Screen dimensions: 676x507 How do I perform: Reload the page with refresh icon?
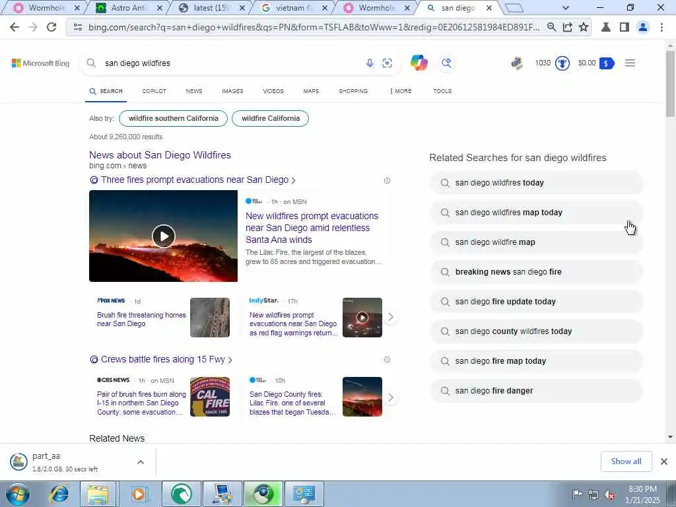[x=51, y=27]
